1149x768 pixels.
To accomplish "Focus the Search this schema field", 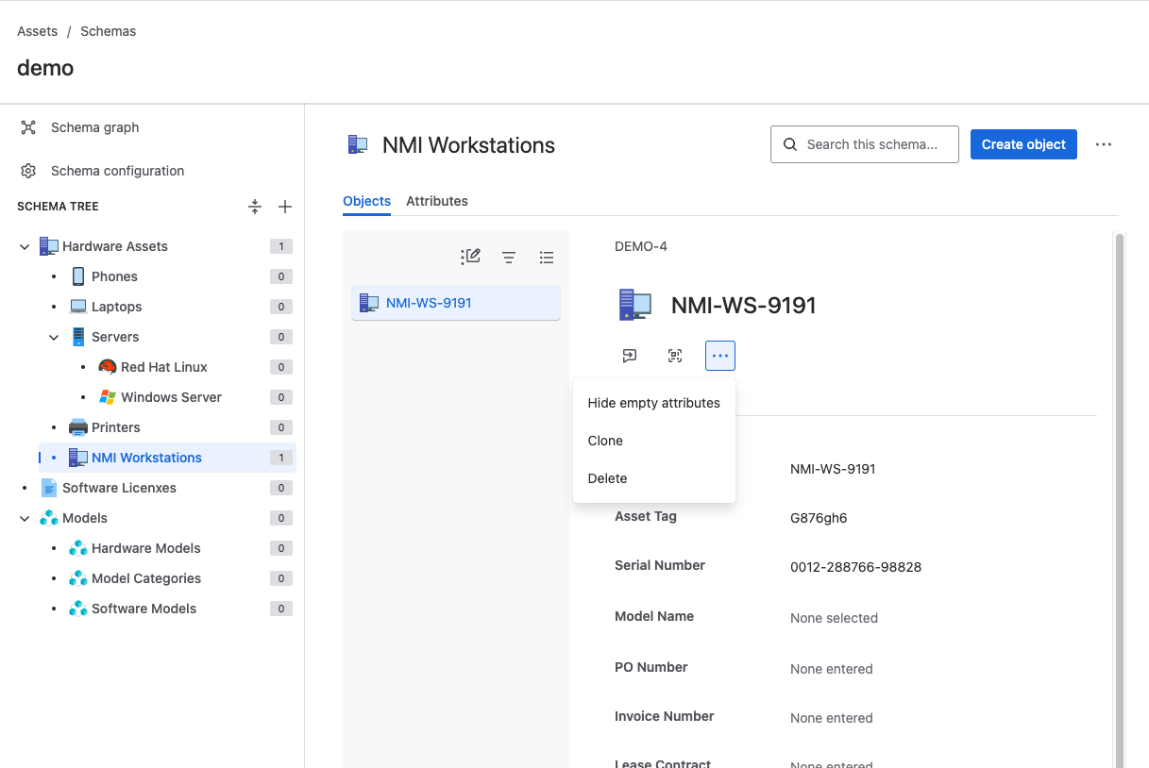I will coord(865,144).
